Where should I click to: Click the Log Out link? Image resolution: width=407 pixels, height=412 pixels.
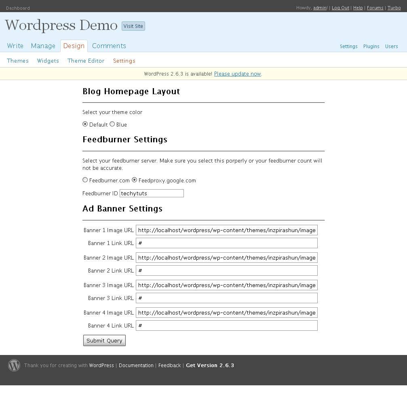pyautogui.click(x=340, y=8)
